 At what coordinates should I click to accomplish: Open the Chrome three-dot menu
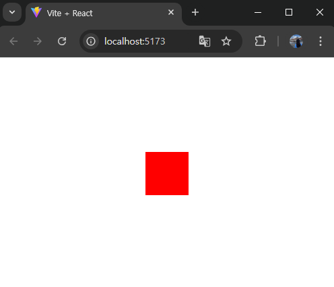321,41
